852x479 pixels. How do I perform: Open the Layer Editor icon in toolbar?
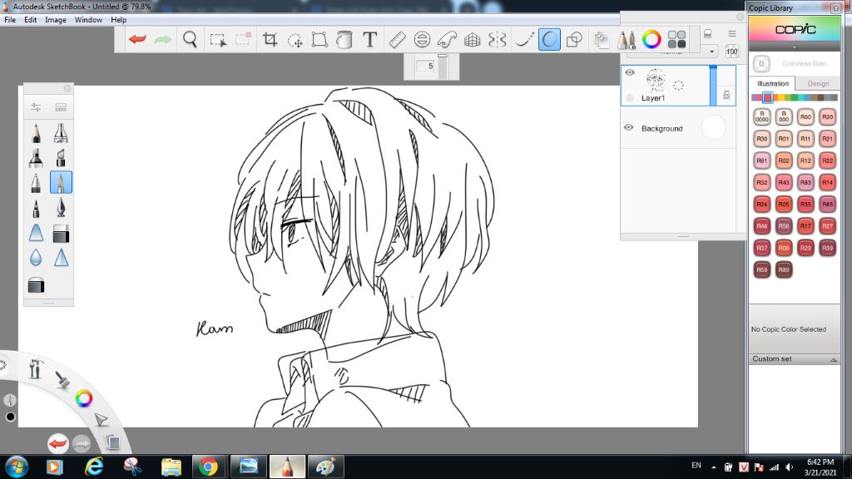coord(601,40)
